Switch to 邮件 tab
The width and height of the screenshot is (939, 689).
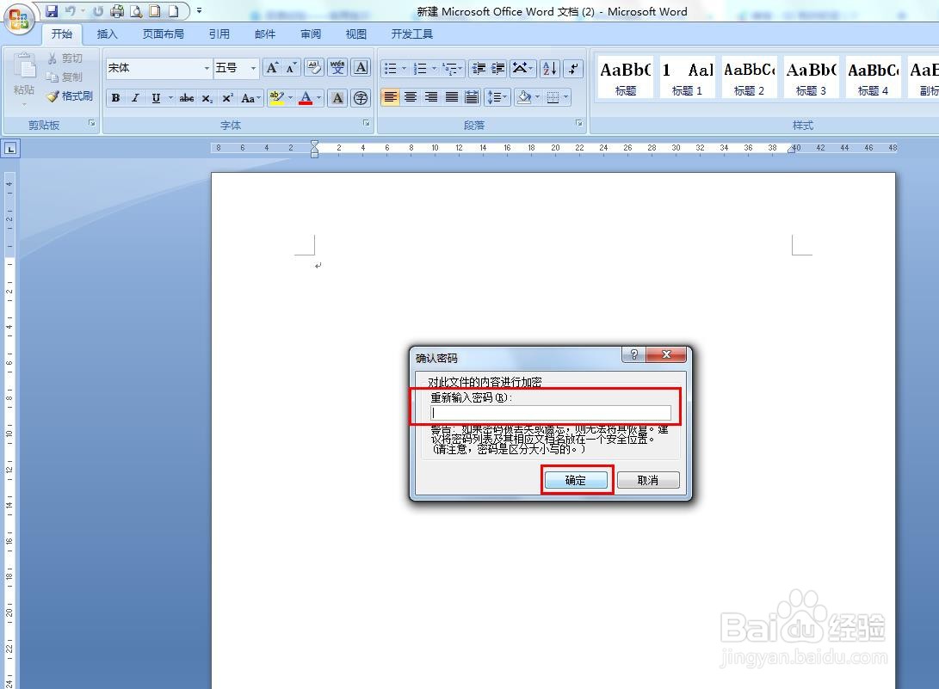[265, 34]
